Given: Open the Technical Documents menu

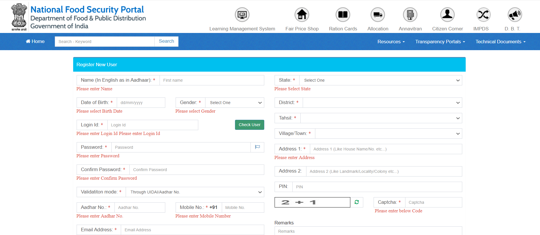Looking at the screenshot, I should (x=500, y=42).
